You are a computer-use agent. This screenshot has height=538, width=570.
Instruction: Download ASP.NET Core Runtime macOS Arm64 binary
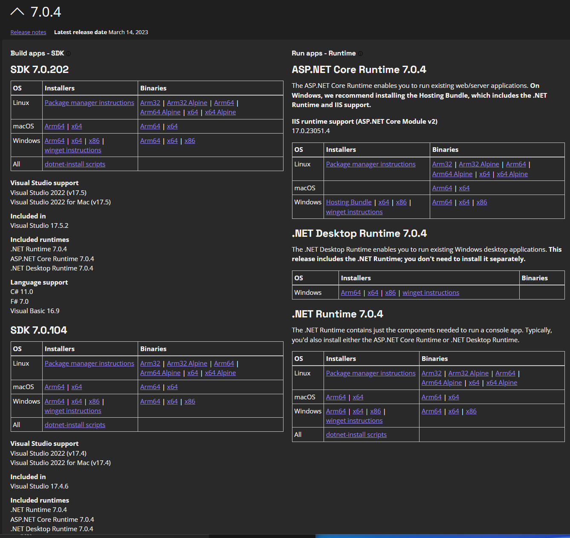[x=442, y=188]
